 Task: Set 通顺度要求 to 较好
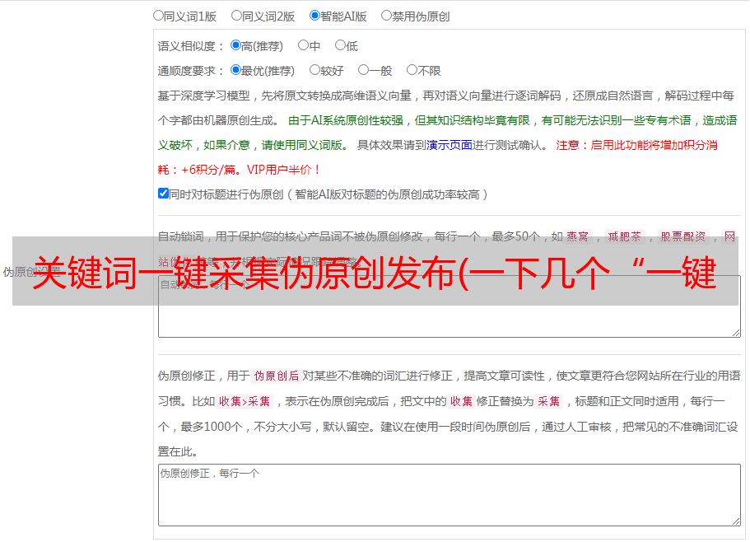pyautogui.click(x=314, y=70)
